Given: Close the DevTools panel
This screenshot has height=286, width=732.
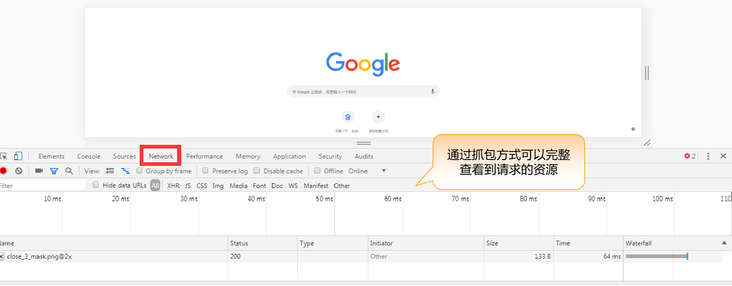Looking at the screenshot, I should pyautogui.click(x=723, y=156).
